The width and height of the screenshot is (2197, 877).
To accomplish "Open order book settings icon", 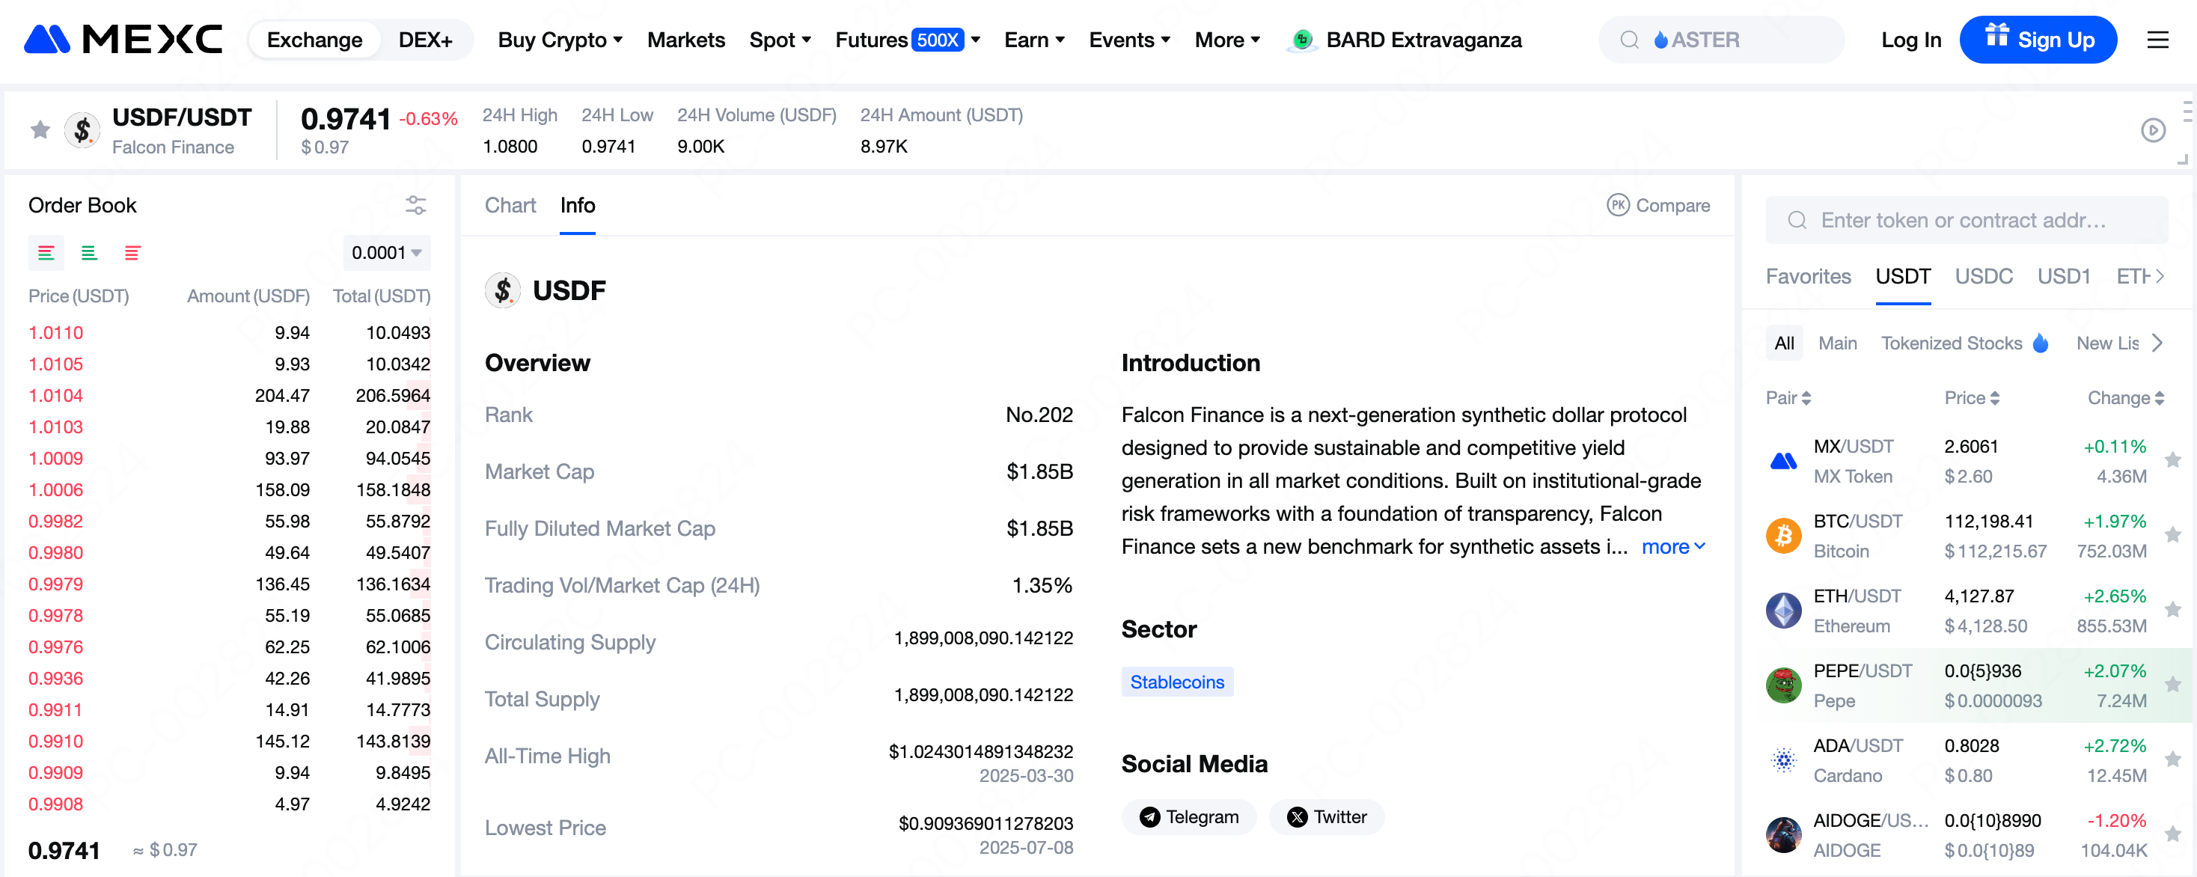I will (415, 205).
